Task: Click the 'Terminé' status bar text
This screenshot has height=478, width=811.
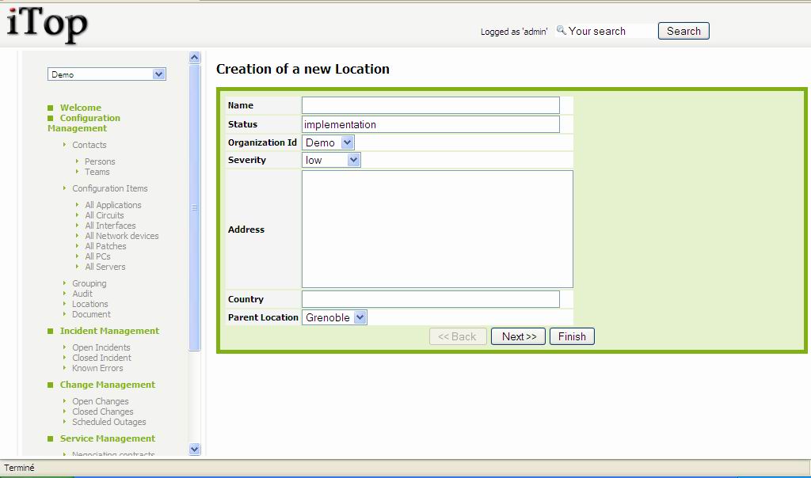Action: coord(19,468)
